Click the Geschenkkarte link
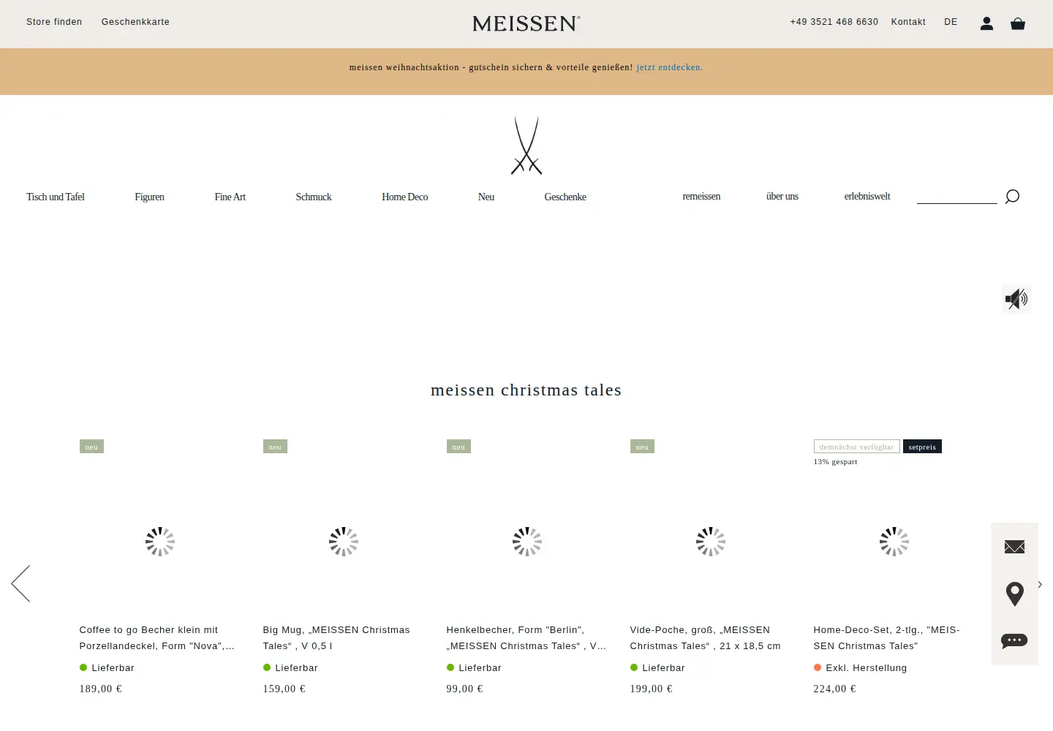1053x731 pixels. click(135, 22)
